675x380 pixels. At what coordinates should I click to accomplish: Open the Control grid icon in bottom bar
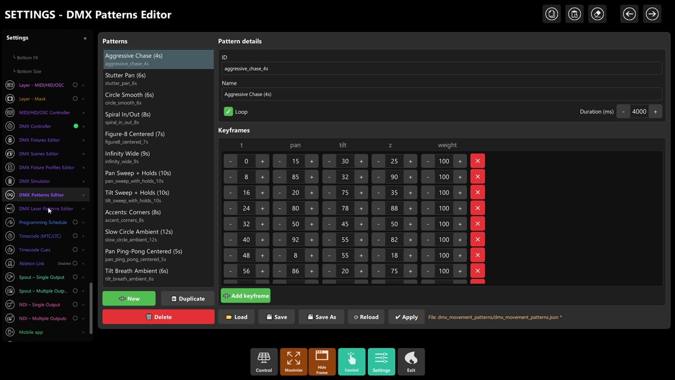pyautogui.click(x=264, y=362)
